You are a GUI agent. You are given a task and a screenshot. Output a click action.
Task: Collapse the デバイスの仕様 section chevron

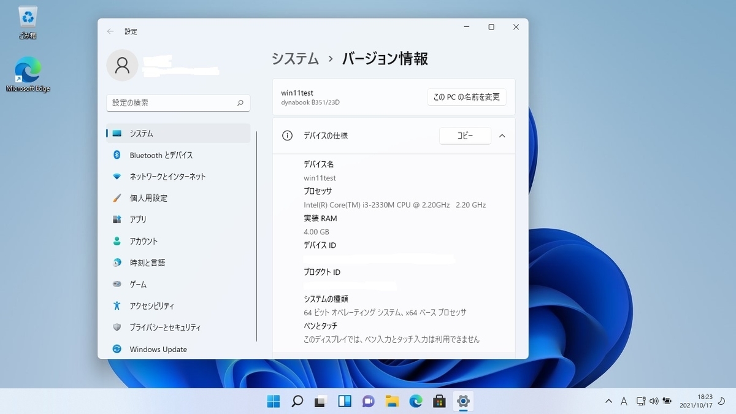502,136
